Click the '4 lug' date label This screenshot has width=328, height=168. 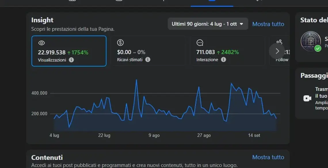click(54, 136)
